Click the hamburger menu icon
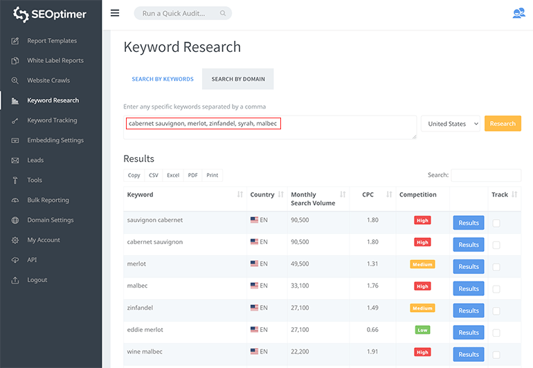The width and height of the screenshot is (533, 368). click(115, 13)
